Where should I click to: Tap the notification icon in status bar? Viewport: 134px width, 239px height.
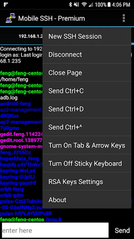coord(6,5)
